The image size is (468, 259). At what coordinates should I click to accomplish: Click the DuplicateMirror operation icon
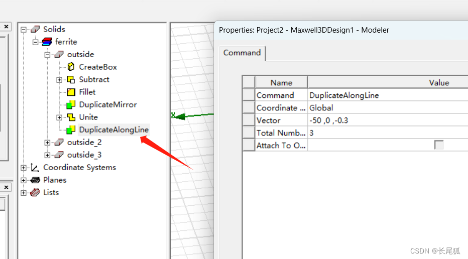click(x=71, y=104)
